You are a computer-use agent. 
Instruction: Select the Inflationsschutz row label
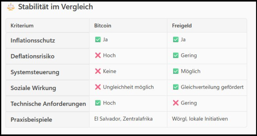pos(33,40)
